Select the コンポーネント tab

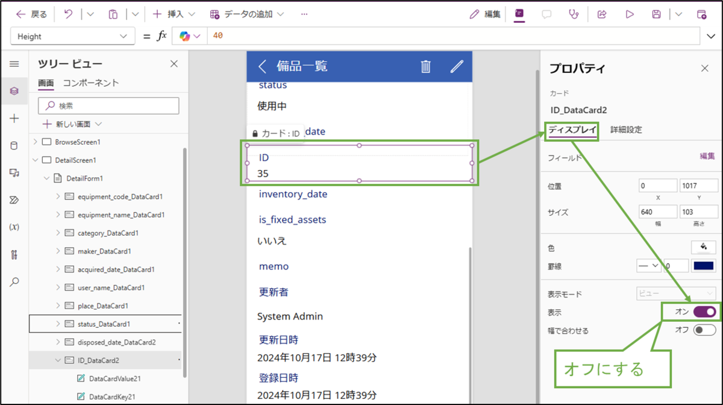click(91, 83)
